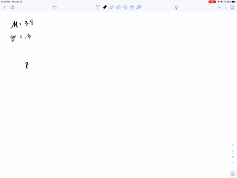Start audio recording with microphone icon
Image resolution: width=237 pixels, height=178 pixels.
[176, 7]
